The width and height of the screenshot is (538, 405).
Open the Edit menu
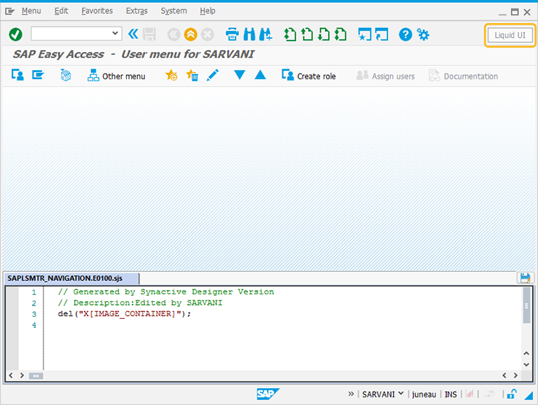(61, 11)
